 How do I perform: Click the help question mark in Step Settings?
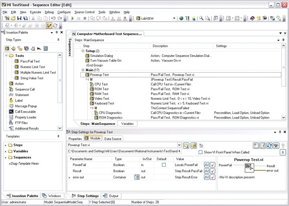tap(283, 145)
